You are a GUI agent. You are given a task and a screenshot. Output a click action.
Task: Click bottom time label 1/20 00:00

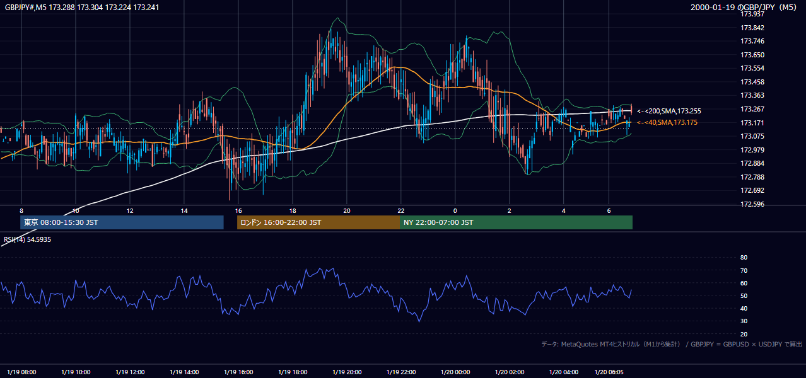455,372
